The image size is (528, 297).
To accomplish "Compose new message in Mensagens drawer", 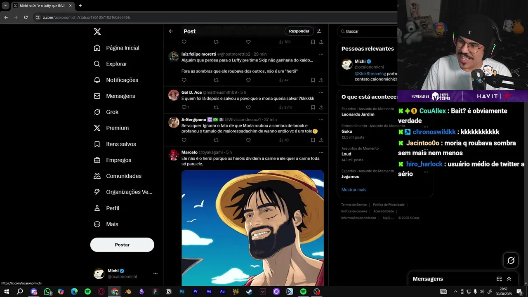I will 499,279.
